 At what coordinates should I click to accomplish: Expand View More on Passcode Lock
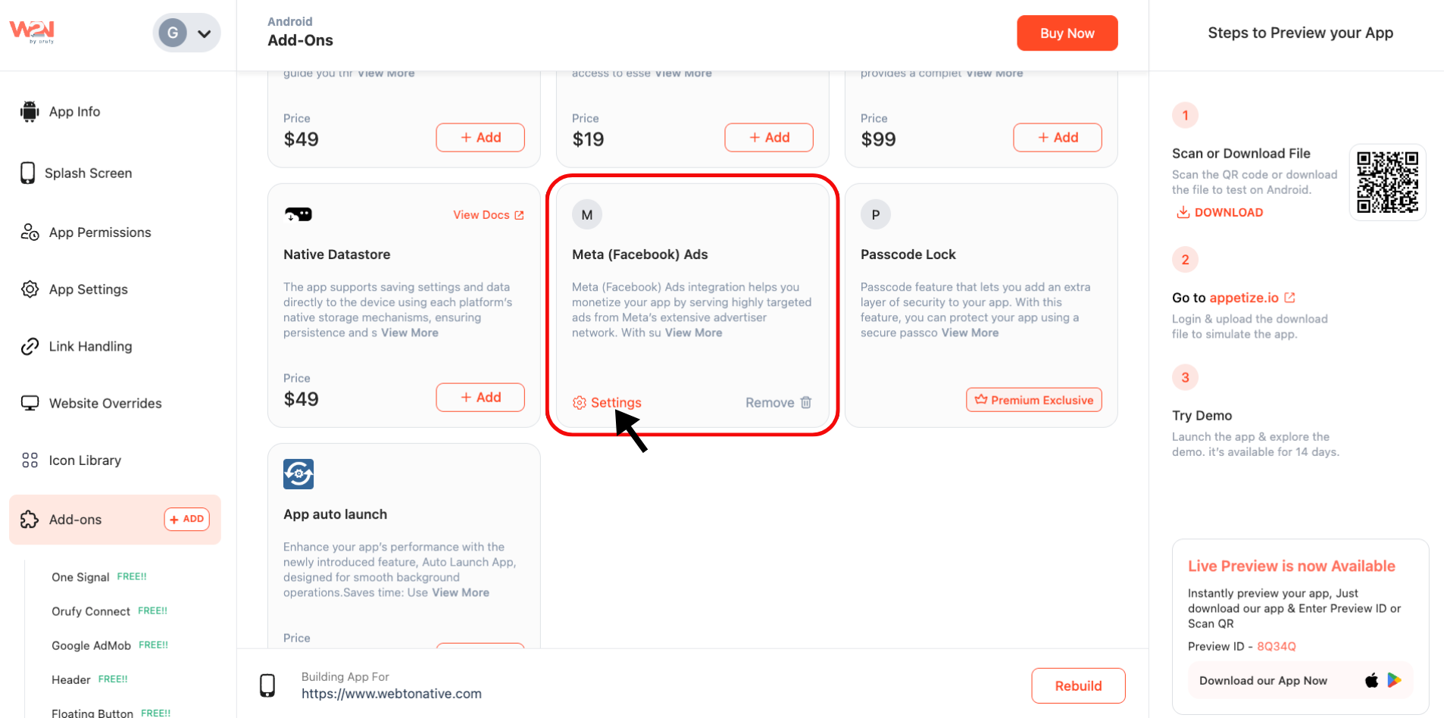point(970,332)
